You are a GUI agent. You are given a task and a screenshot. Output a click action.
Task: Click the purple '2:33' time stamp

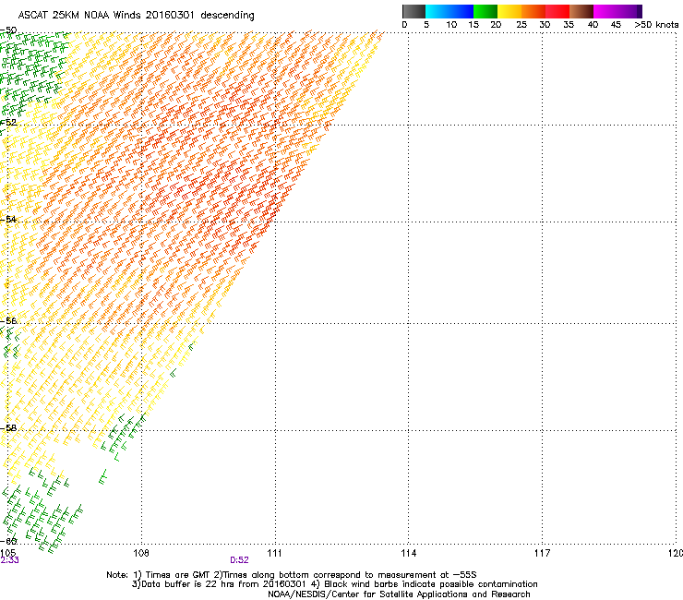tap(9, 560)
